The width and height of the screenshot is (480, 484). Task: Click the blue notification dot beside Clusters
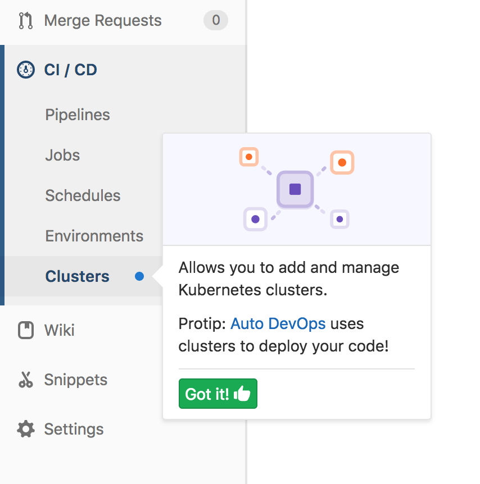pos(139,276)
